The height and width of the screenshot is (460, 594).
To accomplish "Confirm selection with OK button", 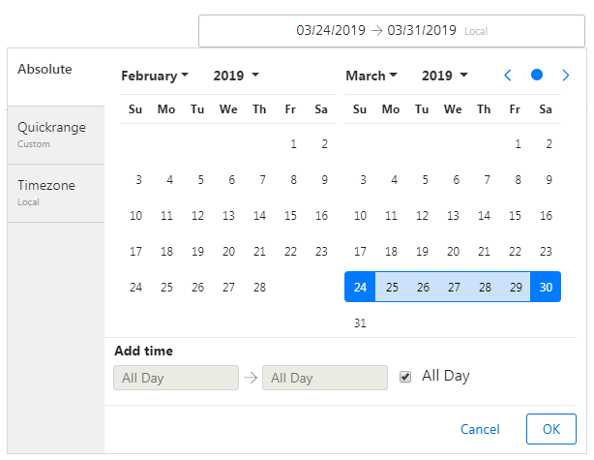I will 551,429.
